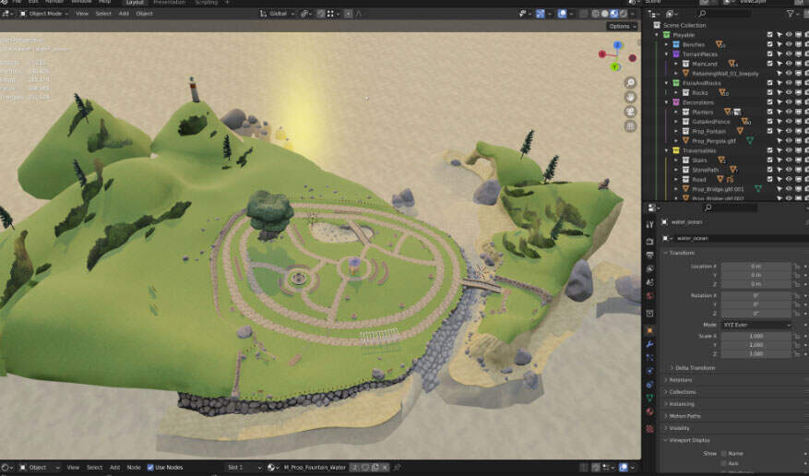Collapse the Decorations collection in outliner

[664, 101]
